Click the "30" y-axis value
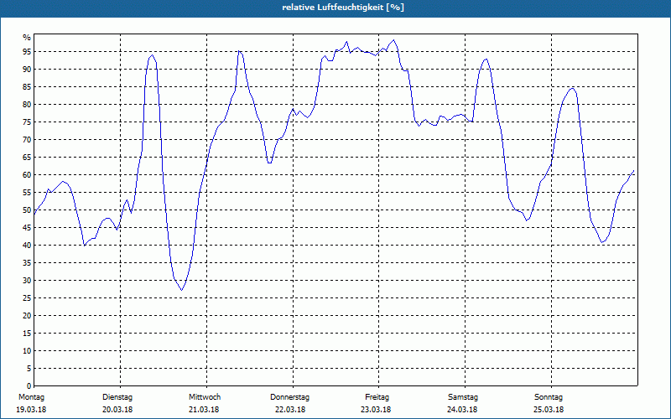This screenshot has width=671, height=419. click(27, 281)
